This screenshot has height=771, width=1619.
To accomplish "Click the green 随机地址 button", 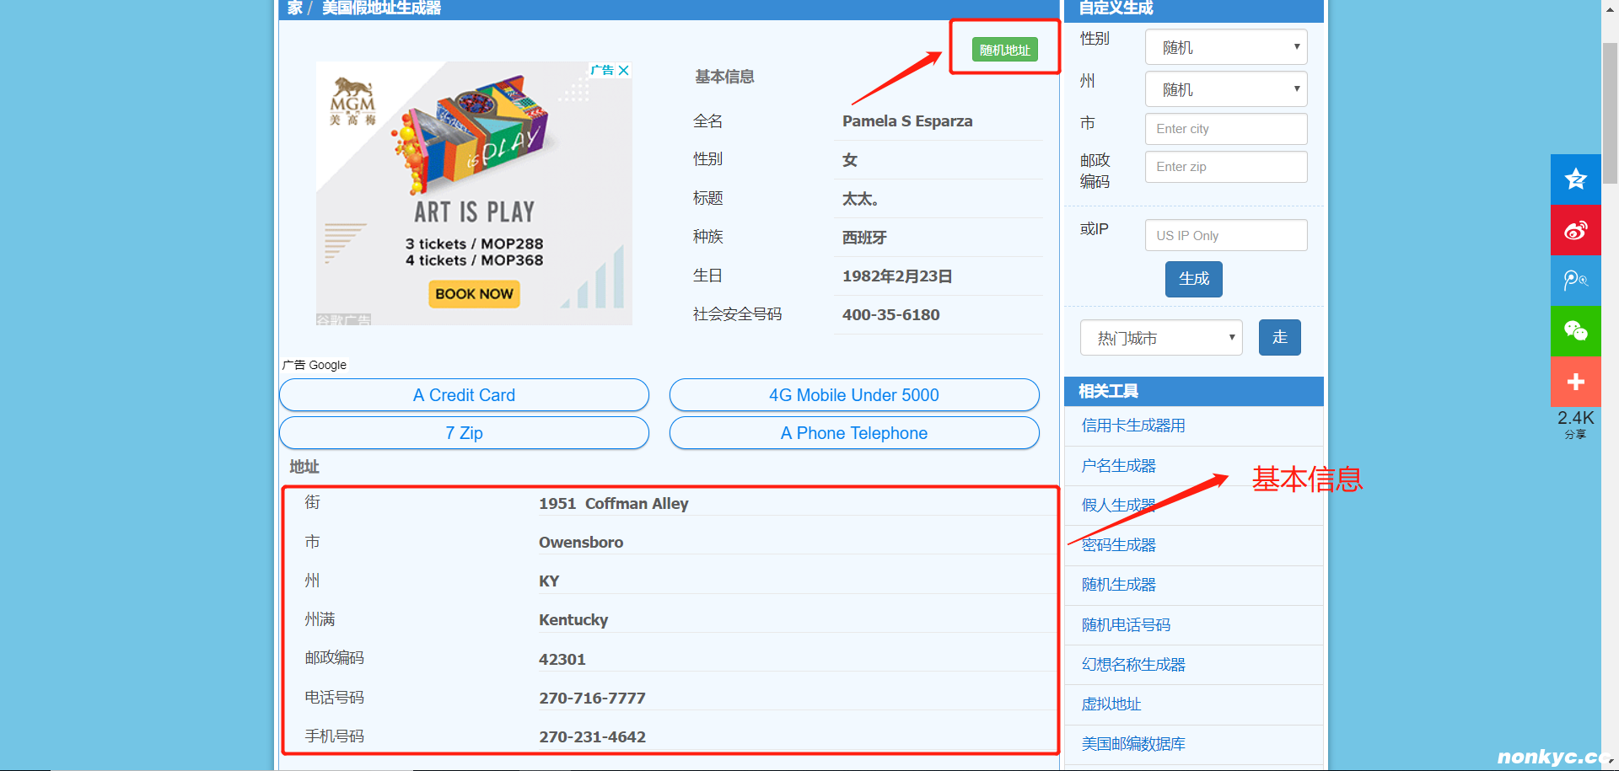I will (1004, 50).
